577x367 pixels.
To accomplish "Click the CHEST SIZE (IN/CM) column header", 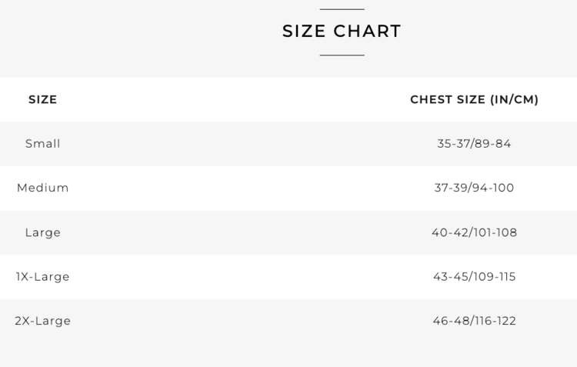I will (x=474, y=99).
